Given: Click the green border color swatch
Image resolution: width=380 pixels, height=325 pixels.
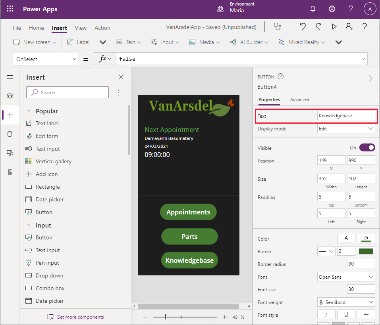Looking at the screenshot, I should click(x=366, y=251).
